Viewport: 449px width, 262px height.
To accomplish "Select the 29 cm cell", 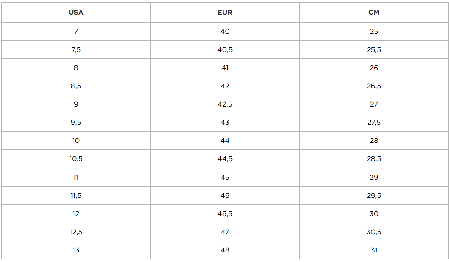I will point(374,178).
